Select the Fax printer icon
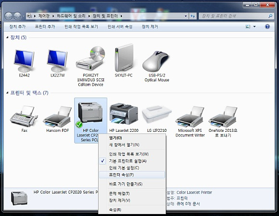The image size is (279, 216). (x=24, y=116)
